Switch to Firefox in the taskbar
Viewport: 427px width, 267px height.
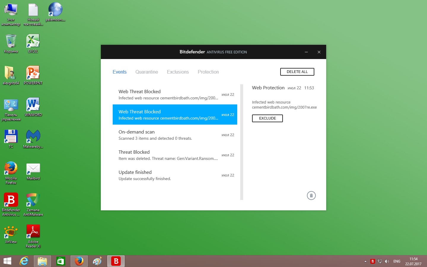pyautogui.click(x=79, y=261)
